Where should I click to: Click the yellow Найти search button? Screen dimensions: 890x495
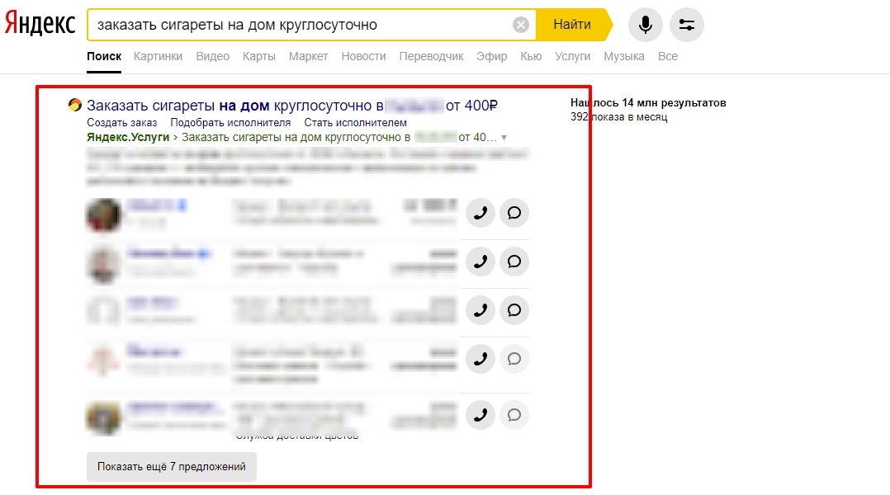coord(573,25)
